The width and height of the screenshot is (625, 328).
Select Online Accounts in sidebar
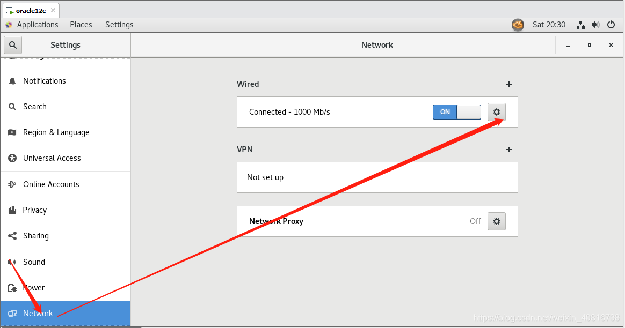pos(66,184)
